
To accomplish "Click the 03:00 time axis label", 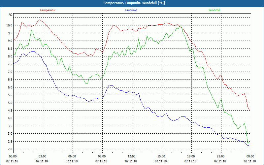I will pos(43,156).
